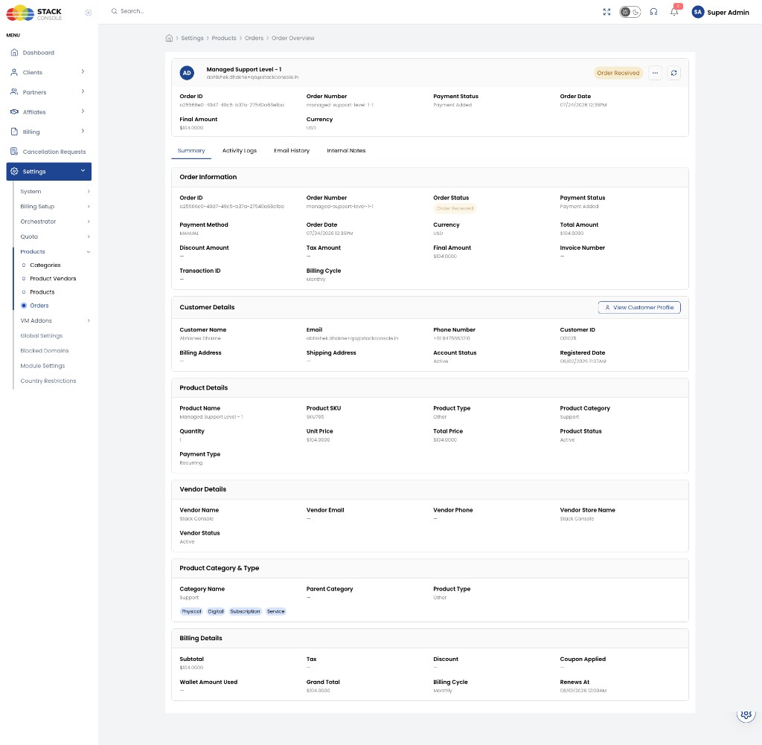Viewport: 762px width, 745px height.
Task: Open the three-dots more actions menu
Action: click(x=655, y=73)
